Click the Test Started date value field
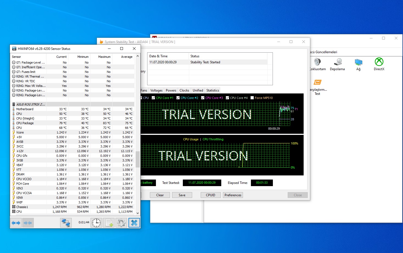Screen dimensions: 403x253 point(202,183)
